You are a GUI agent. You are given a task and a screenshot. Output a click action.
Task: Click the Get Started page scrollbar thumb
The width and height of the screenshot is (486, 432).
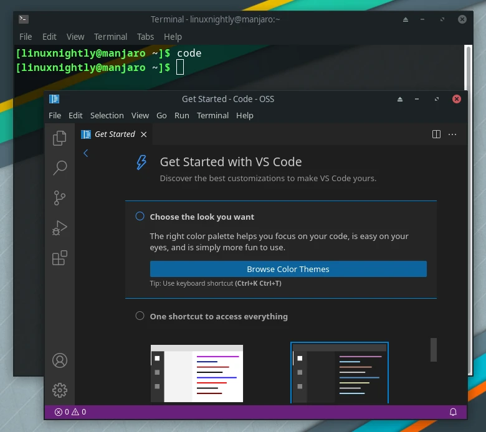click(433, 350)
